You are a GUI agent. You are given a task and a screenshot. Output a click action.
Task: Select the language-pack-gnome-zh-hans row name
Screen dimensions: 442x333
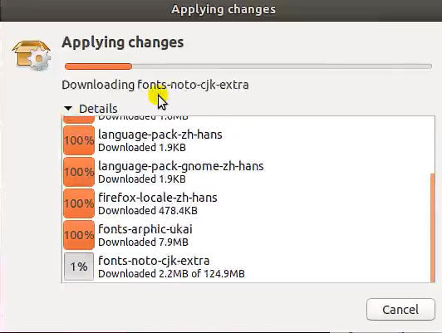tap(181, 166)
